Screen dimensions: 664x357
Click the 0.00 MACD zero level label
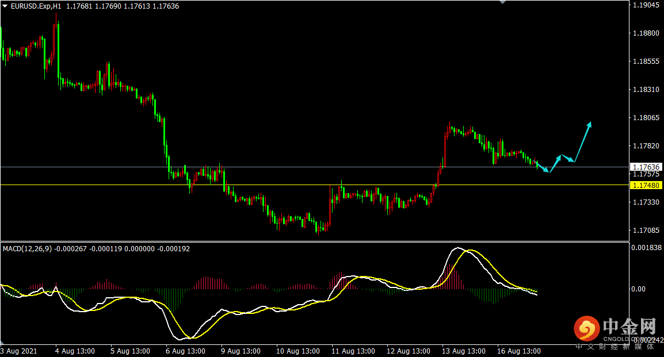pyautogui.click(x=638, y=289)
